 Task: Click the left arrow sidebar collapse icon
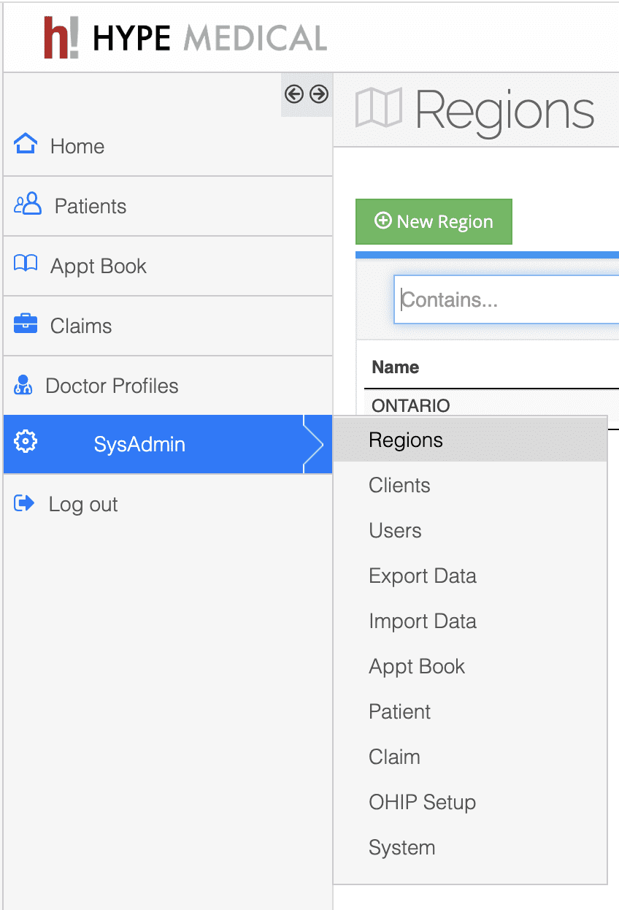coord(293,93)
